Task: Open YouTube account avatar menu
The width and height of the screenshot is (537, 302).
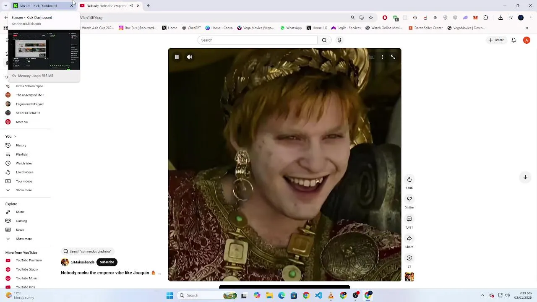Action: (527, 40)
